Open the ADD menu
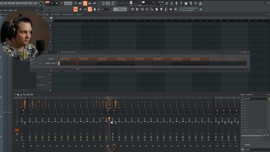Viewport: 270px width, 152px height. tap(5, 3)
